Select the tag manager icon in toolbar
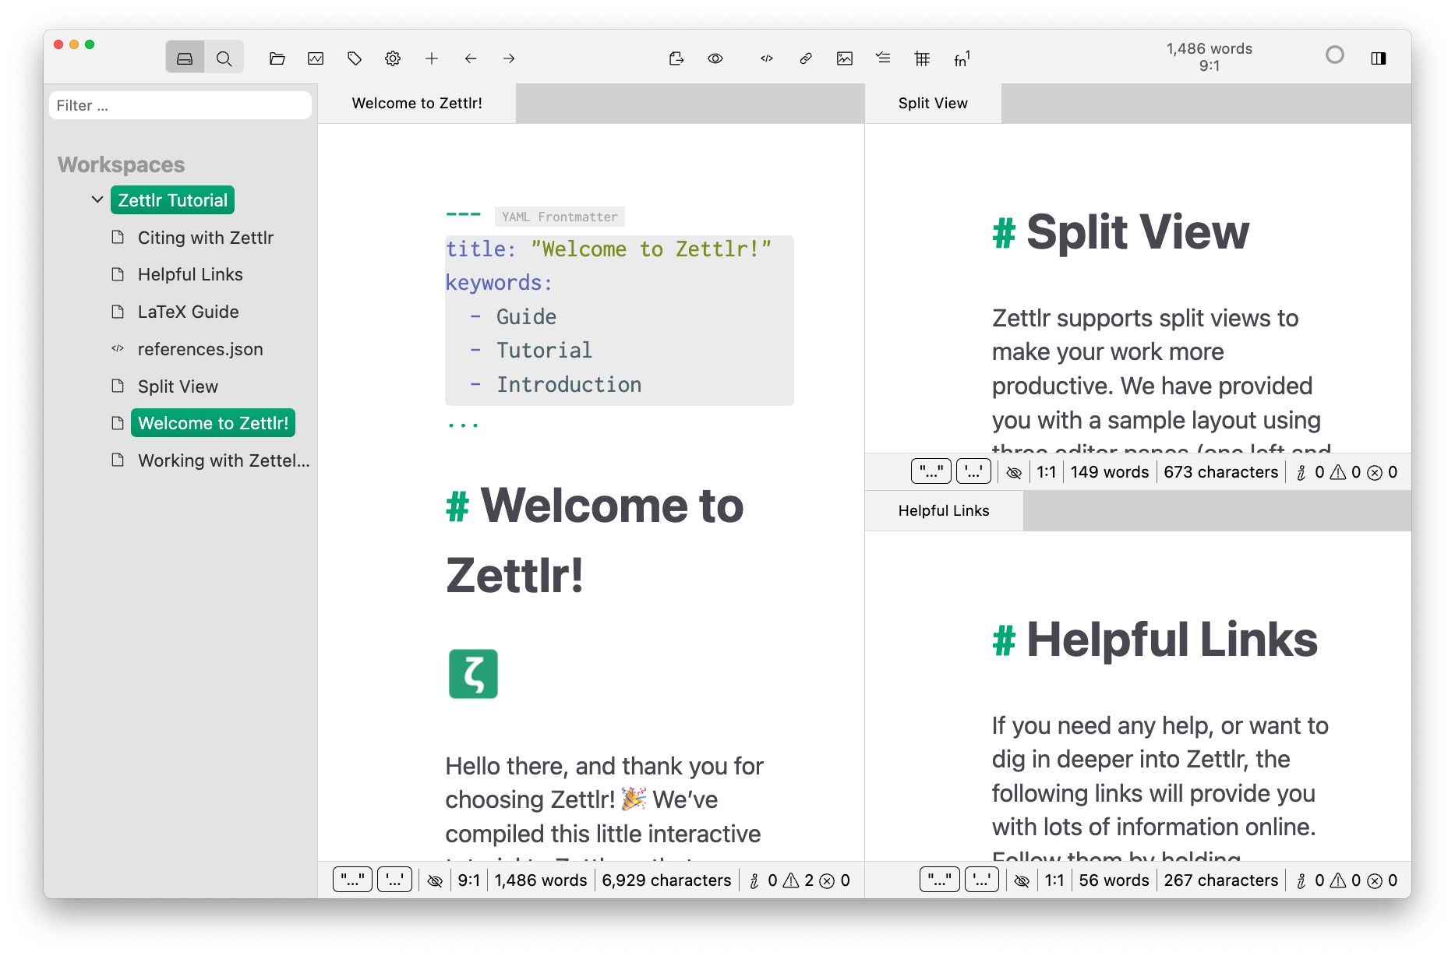The image size is (1455, 956). point(355,57)
